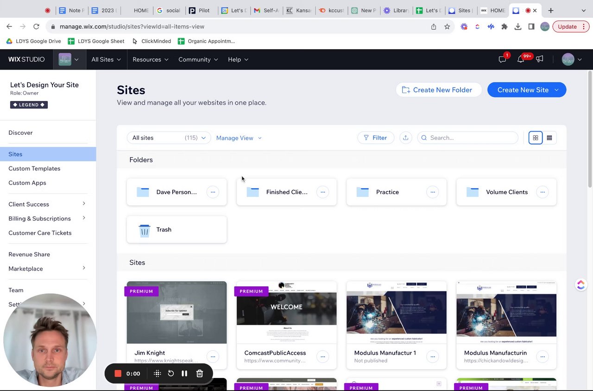
Task: Open LDYS Google Sheet bookmark
Action: 96,41
